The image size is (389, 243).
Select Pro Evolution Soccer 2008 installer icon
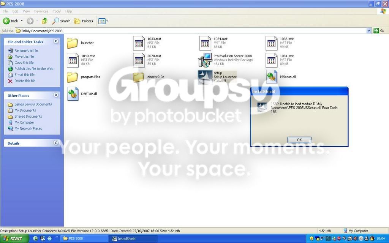coord(205,60)
